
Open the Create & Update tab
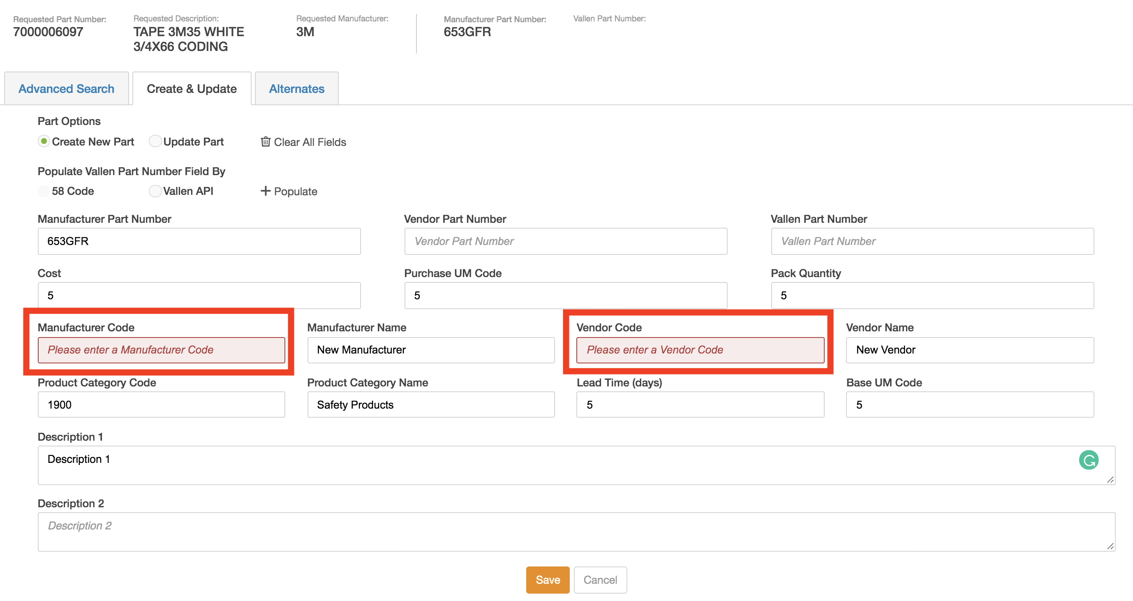pos(192,89)
